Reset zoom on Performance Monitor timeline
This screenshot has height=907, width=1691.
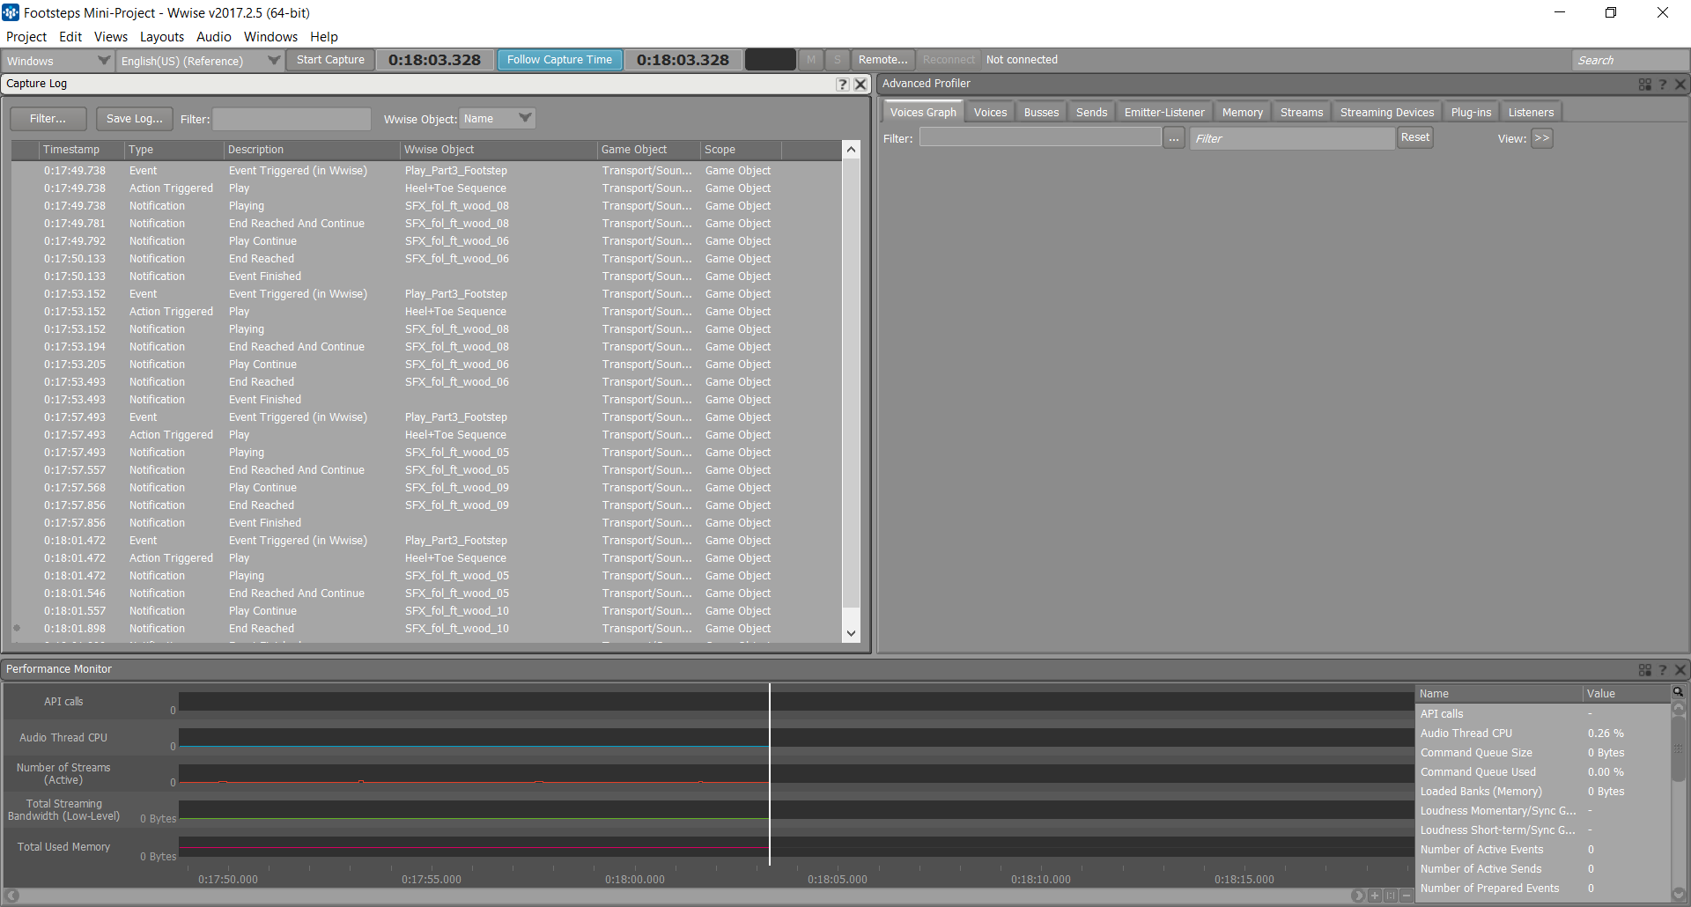[x=1391, y=896]
